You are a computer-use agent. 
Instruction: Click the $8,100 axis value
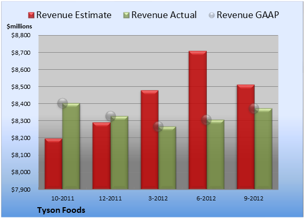coord(21,155)
